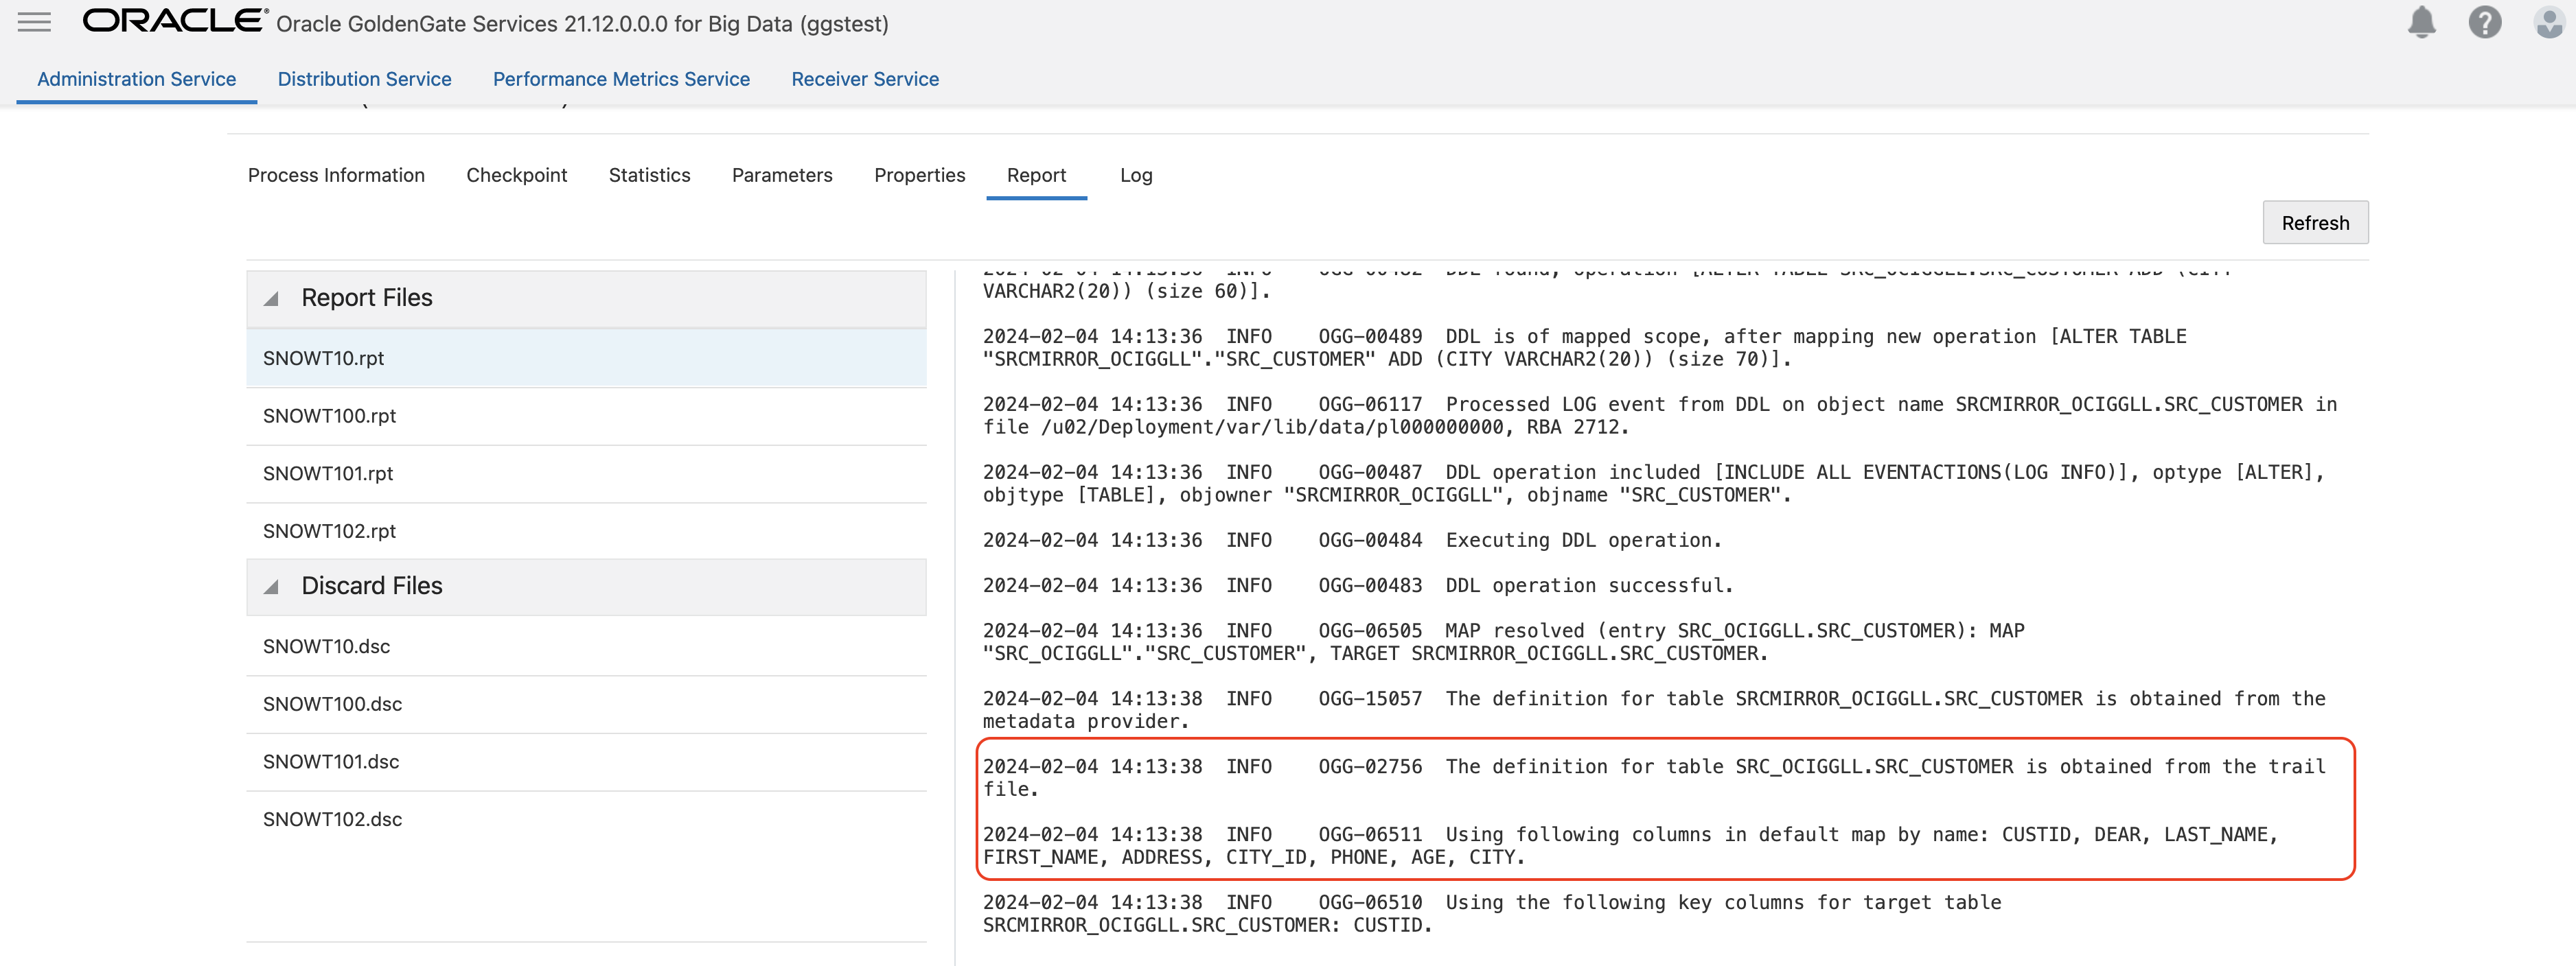Go to Receiver Service tab
Viewport: 2576px width, 966px height.
[864, 79]
